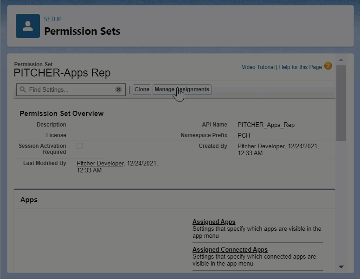Image resolution: width=360 pixels, height=279 pixels.
Task: Click the magnifier icon in Find Settings
Action: tap(22, 89)
